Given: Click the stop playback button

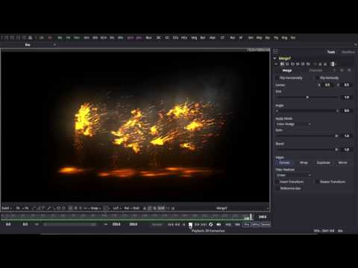Looking at the screenshot, I should 190,224.
